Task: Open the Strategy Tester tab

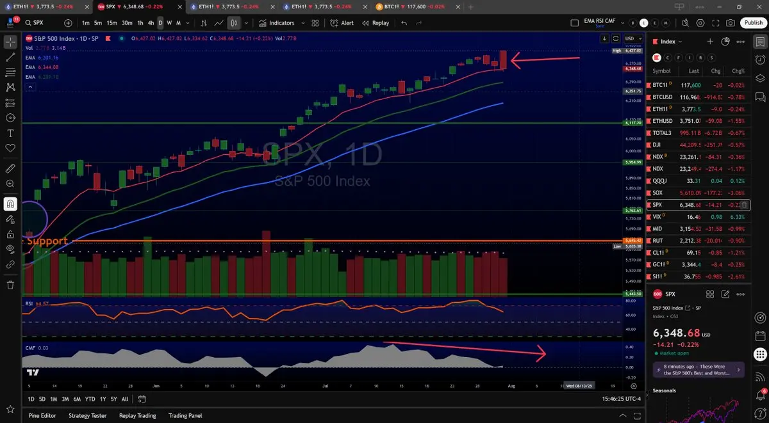Action: (x=87, y=415)
